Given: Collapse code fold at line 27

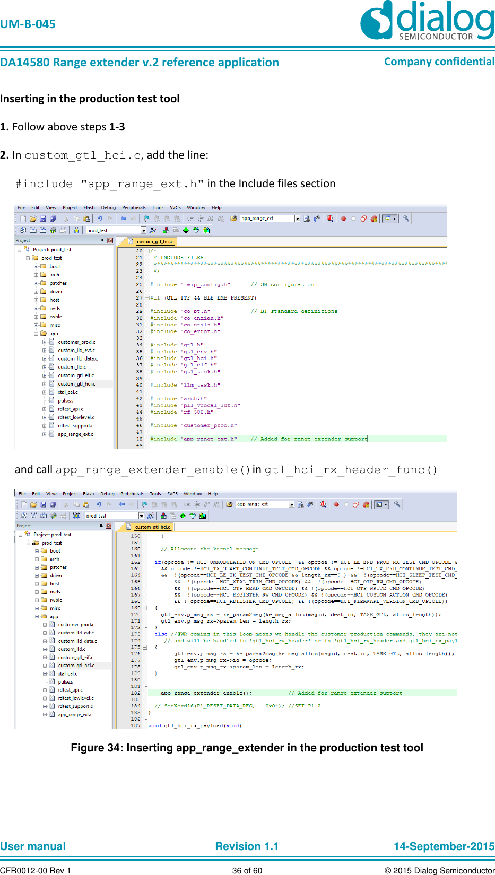Looking at the screenshot, I should (x=147, y=298).
